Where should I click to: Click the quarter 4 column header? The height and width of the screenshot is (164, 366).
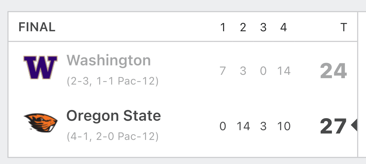pos(284,27)
